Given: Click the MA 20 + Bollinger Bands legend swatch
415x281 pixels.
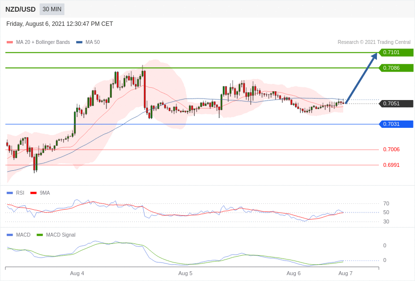Looking at the screenshot, I should 10,42.
